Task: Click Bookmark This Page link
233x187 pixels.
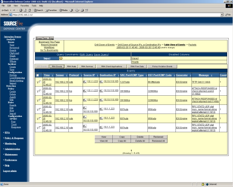Action: click(x=49, y=42)
